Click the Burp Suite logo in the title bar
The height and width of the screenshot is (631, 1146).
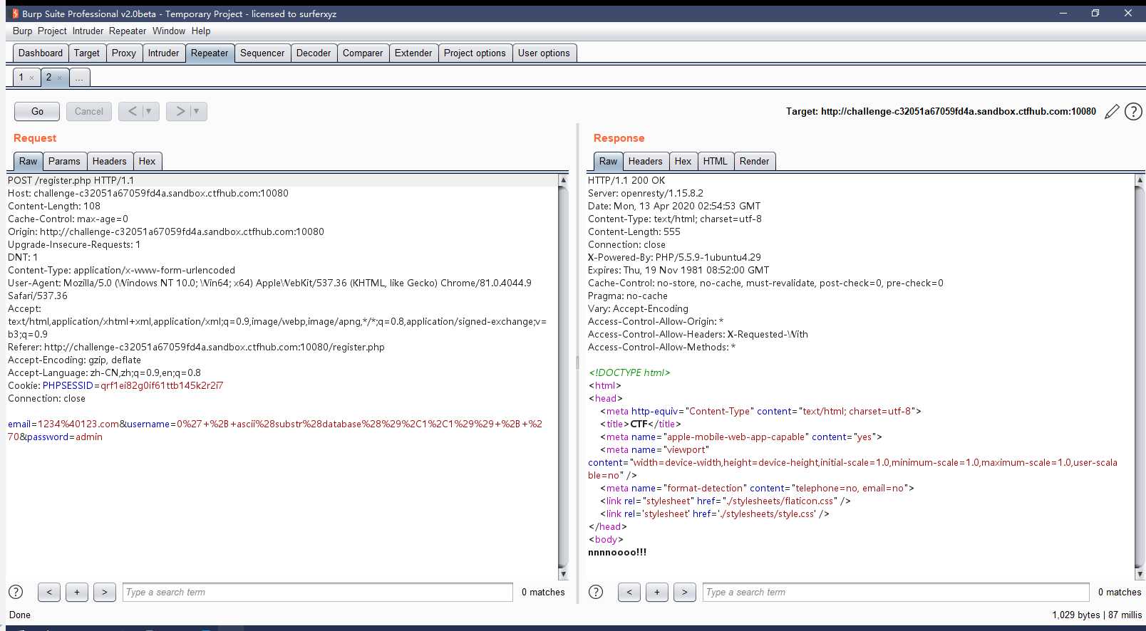point(15,14)
